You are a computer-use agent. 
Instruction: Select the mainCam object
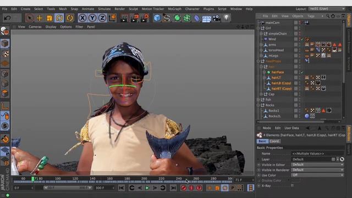[272, 23]
